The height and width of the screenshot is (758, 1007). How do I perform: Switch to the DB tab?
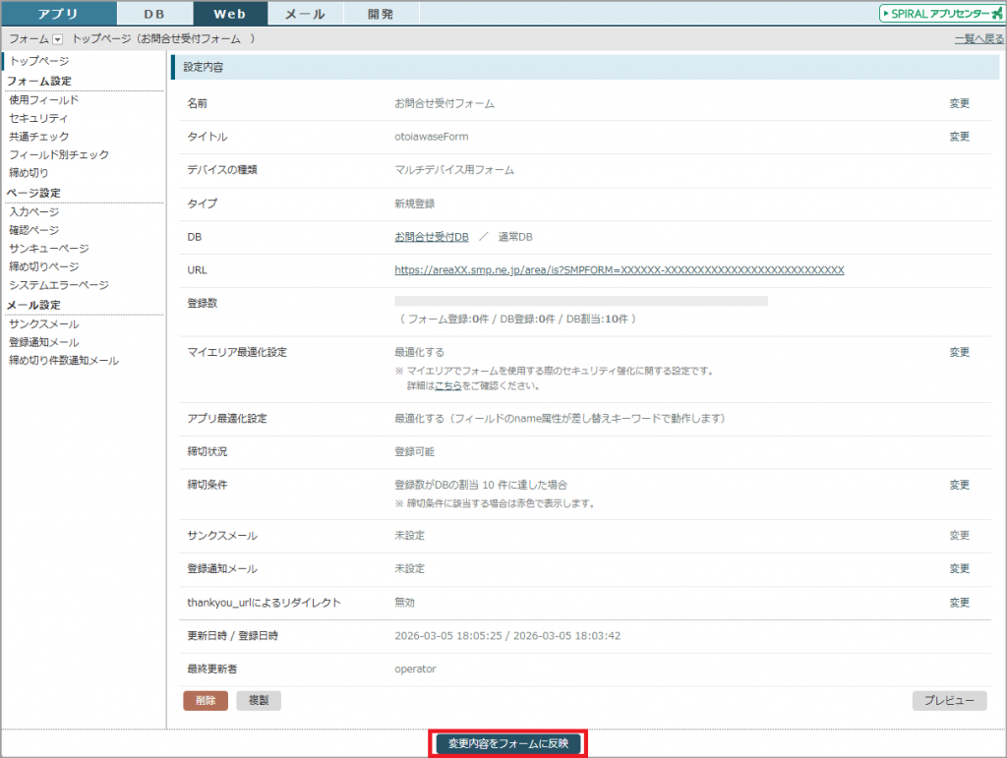pyautogui.click(x=154, y=14)
